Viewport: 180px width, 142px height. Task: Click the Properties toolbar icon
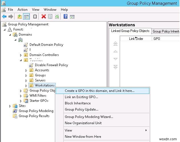tap(50, 17)
